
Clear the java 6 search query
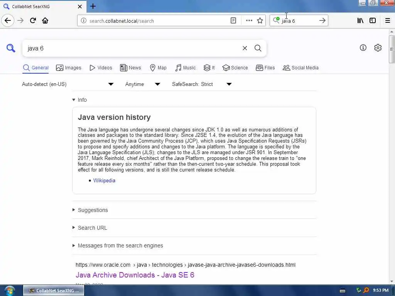coord(245,48)
